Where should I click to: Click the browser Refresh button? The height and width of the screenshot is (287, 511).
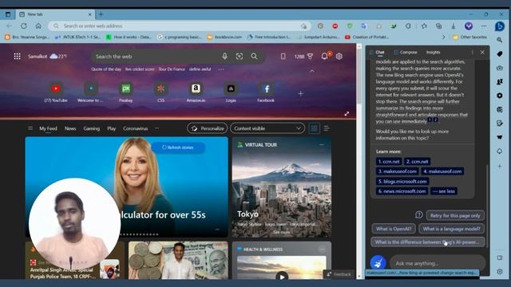pos(23,26)
